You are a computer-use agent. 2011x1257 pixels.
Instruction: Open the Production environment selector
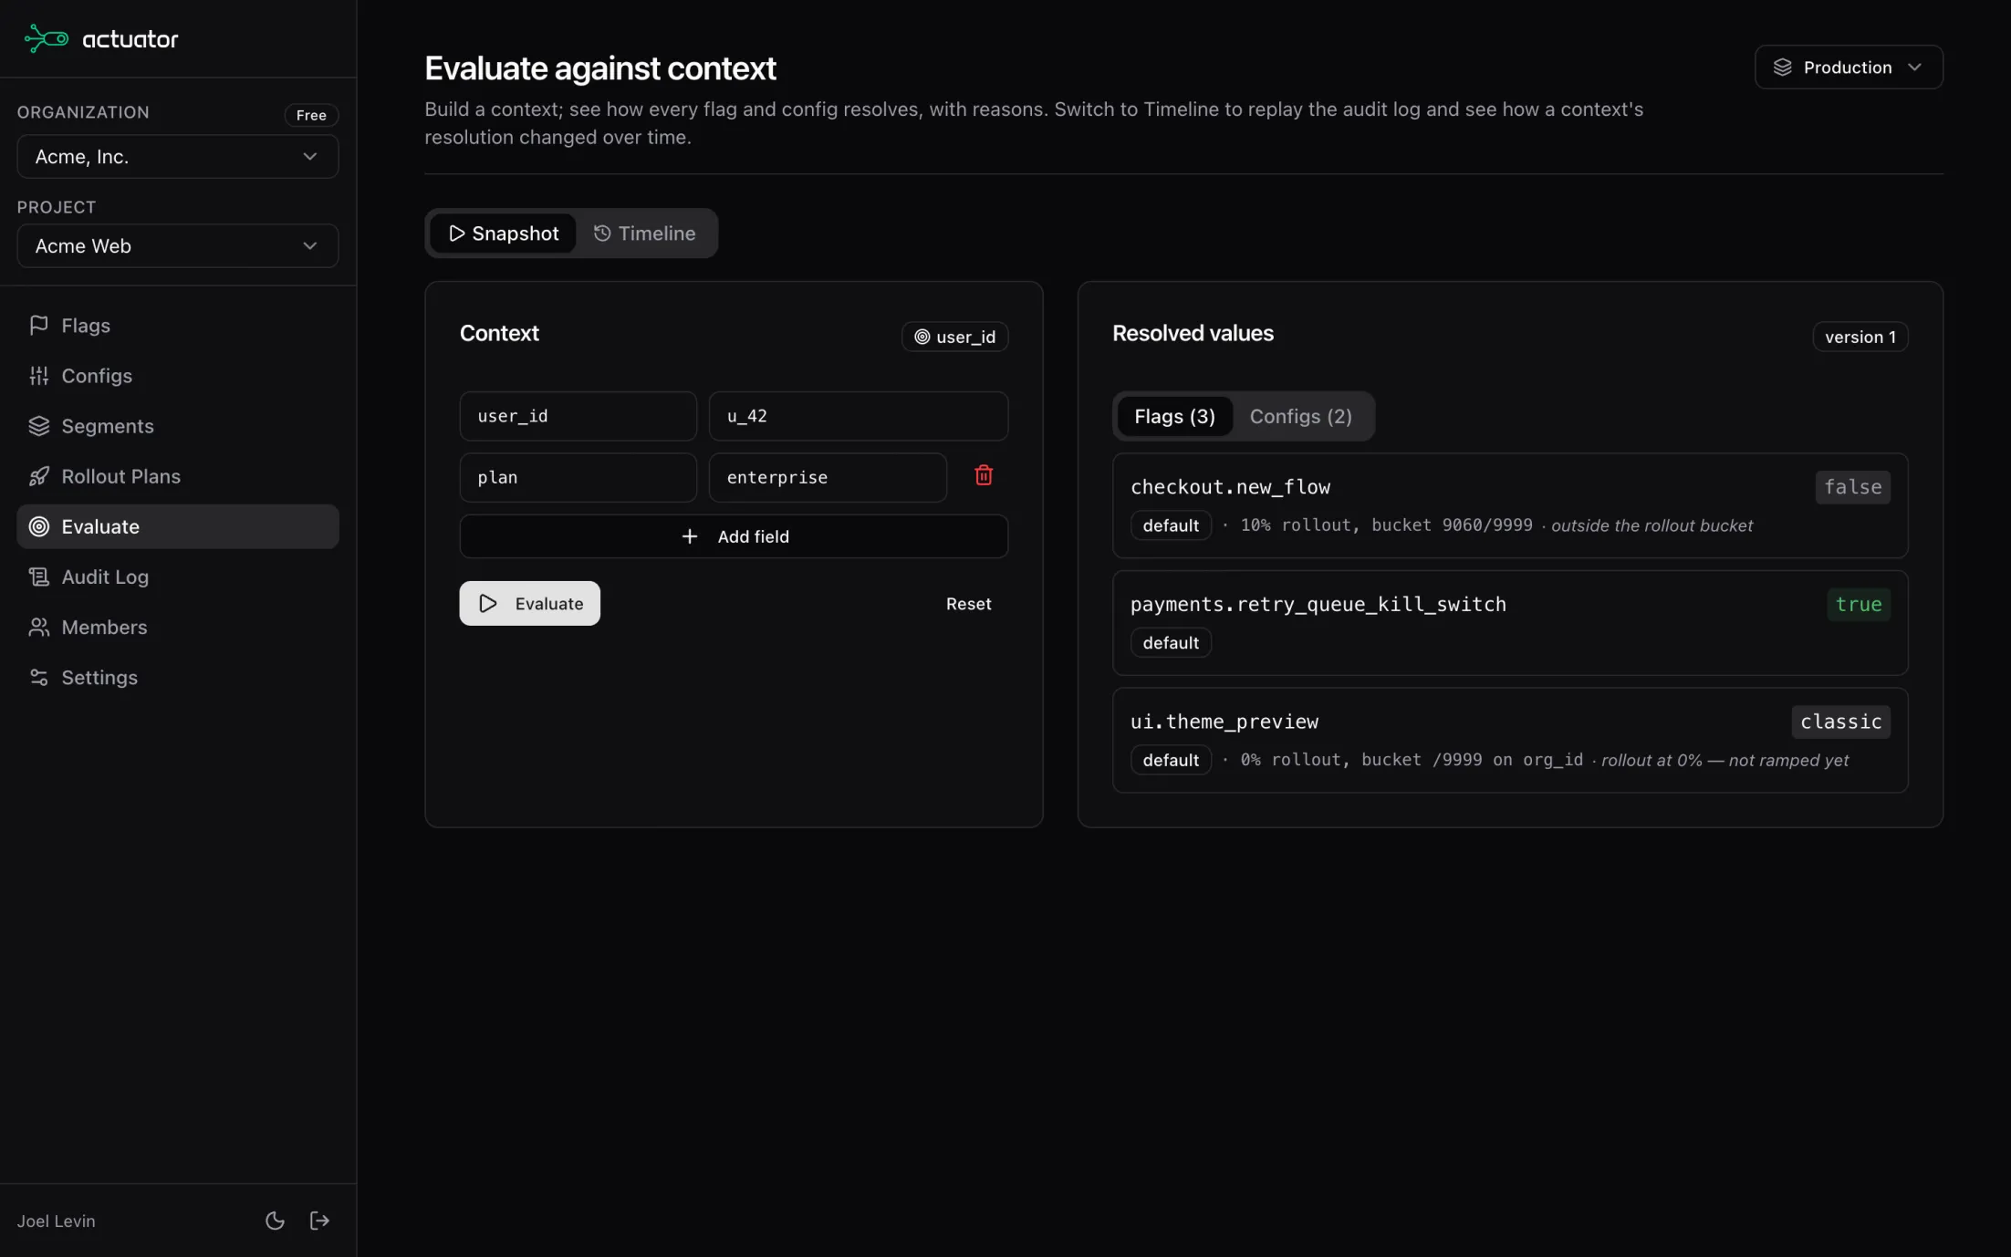[1849, 68]
